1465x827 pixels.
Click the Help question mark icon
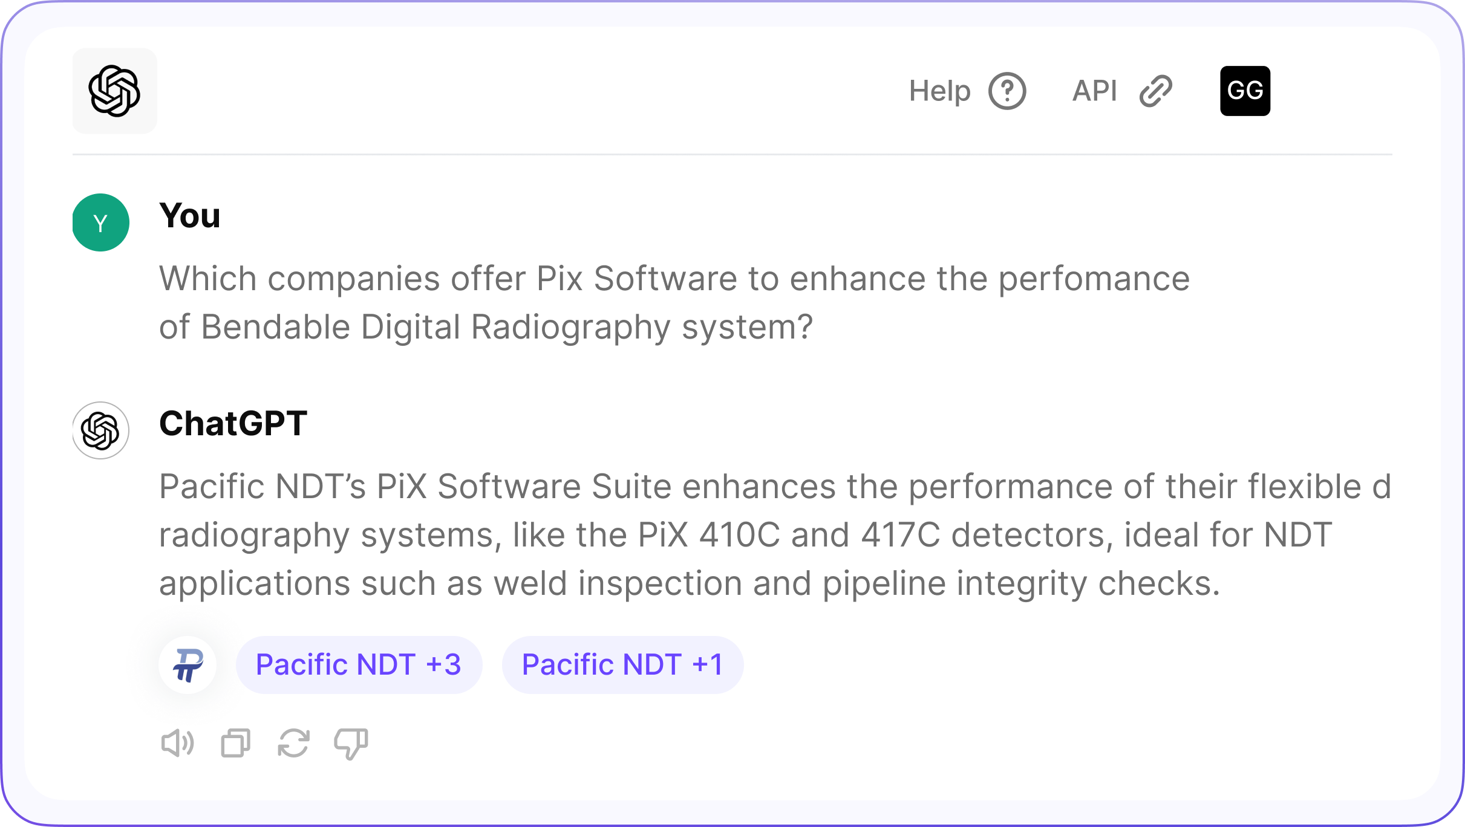[x=1007, y=91]
